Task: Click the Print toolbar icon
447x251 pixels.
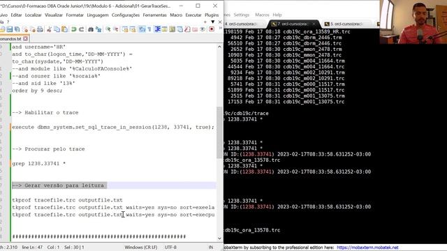Action: 40,29
